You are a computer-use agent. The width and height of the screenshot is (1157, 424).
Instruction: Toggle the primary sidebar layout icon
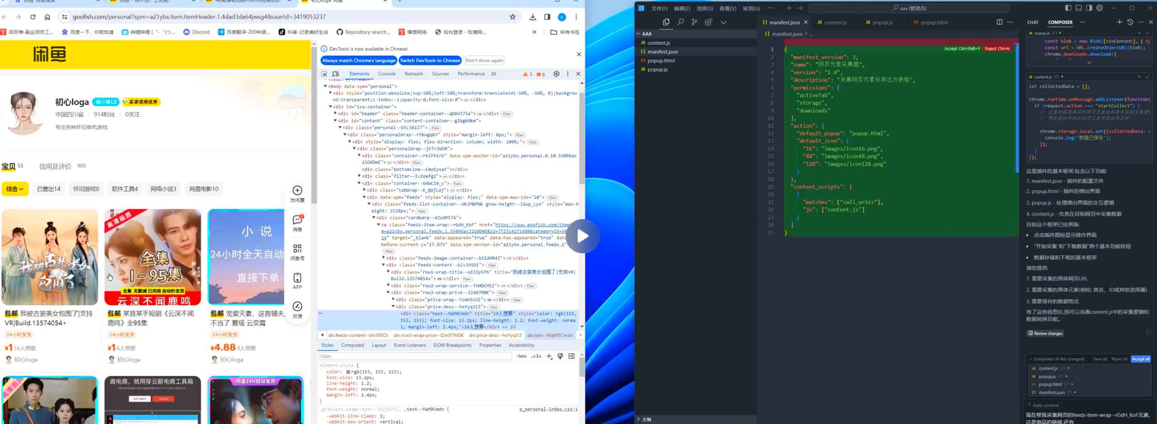pyautogui.click(x=1068, y=8)
